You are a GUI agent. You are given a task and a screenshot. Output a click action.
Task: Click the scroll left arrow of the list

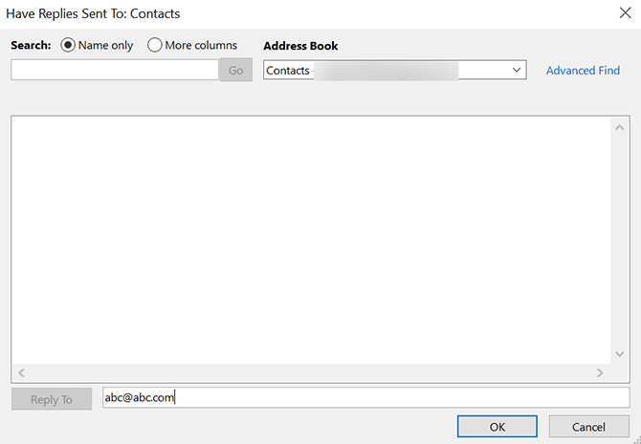22,372
